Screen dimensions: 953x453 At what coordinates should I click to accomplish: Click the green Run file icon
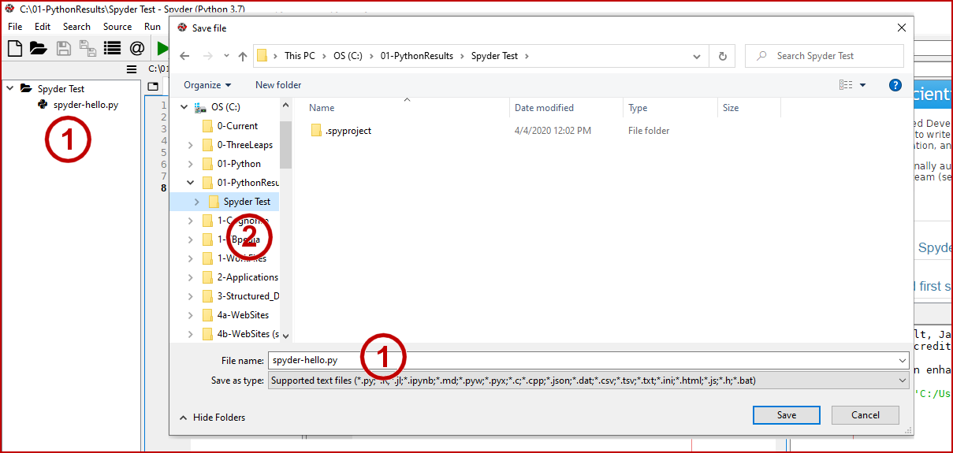coord(162,48)
